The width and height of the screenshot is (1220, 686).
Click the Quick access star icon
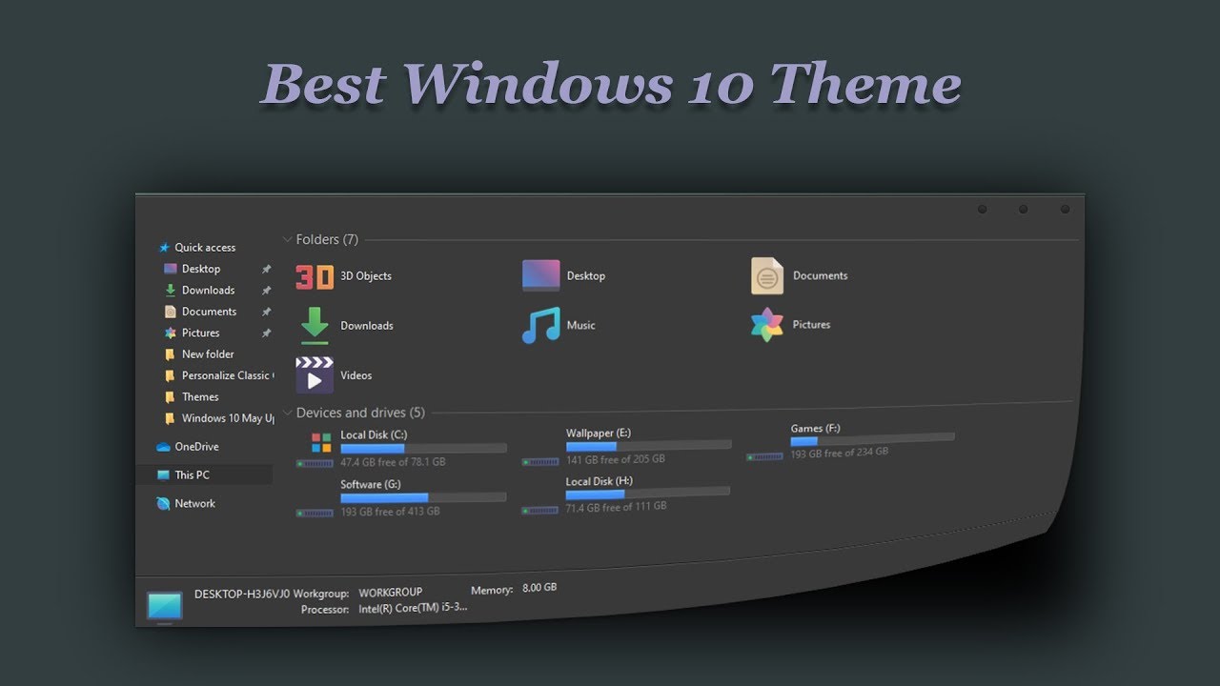(x=164, y=248)
